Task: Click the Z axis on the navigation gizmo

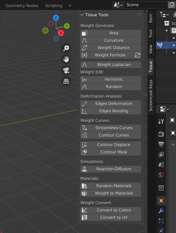Action: coord(56,18)
